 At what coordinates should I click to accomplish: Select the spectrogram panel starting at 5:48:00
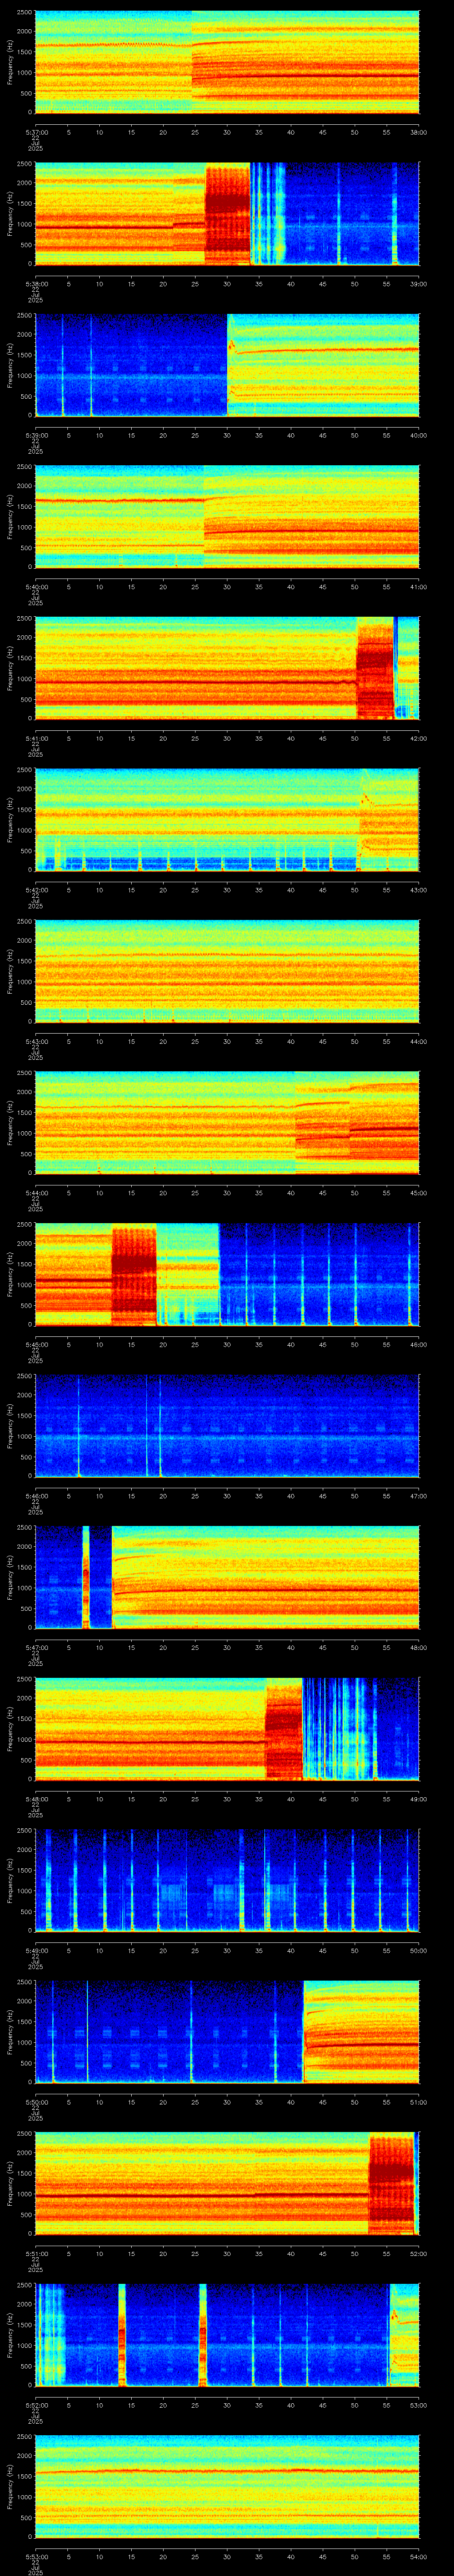pos(227,1729)
